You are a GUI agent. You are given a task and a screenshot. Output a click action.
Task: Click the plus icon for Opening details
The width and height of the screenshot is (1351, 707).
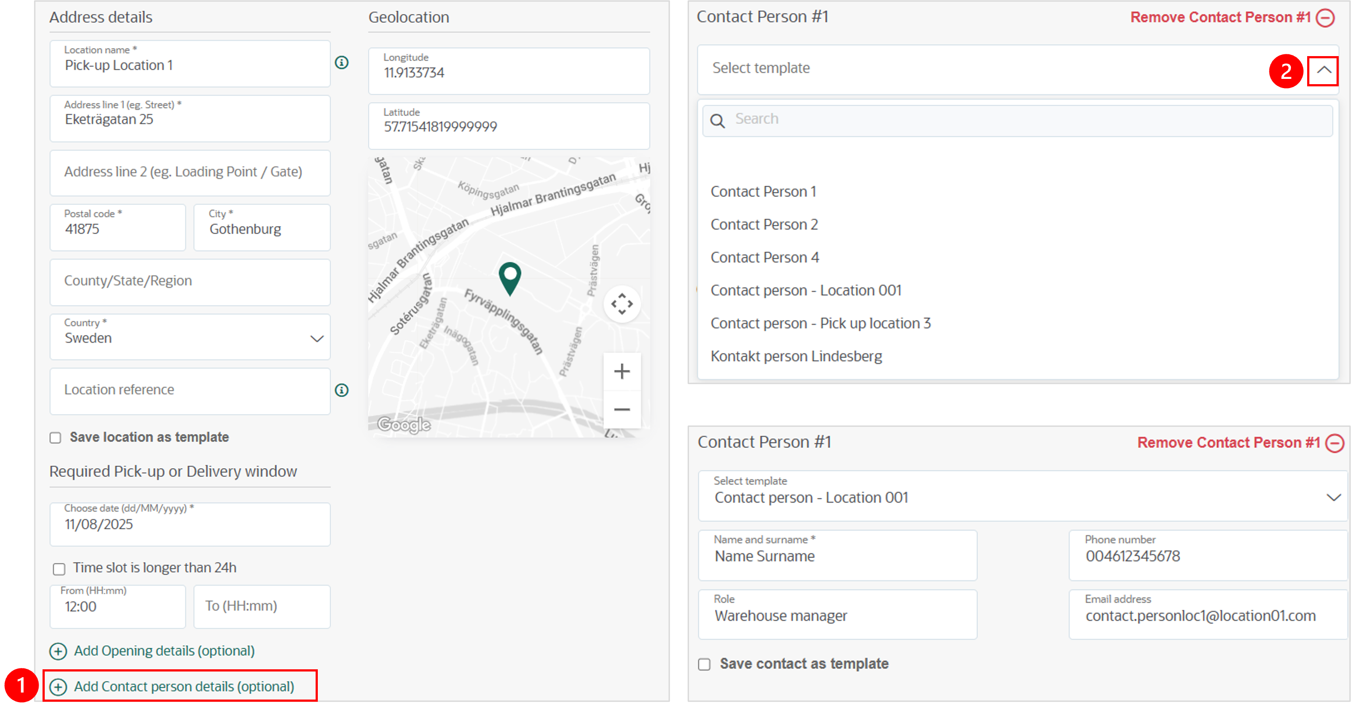58,651
